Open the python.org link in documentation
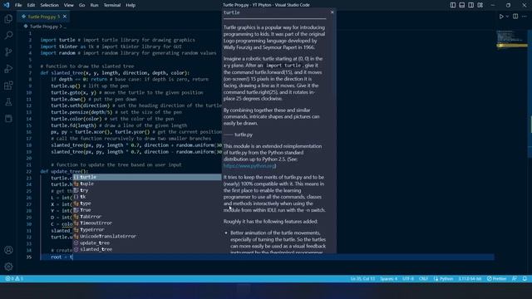Image resolution: width=532 pixels, height=299 pixels. [x=249, y=166]
